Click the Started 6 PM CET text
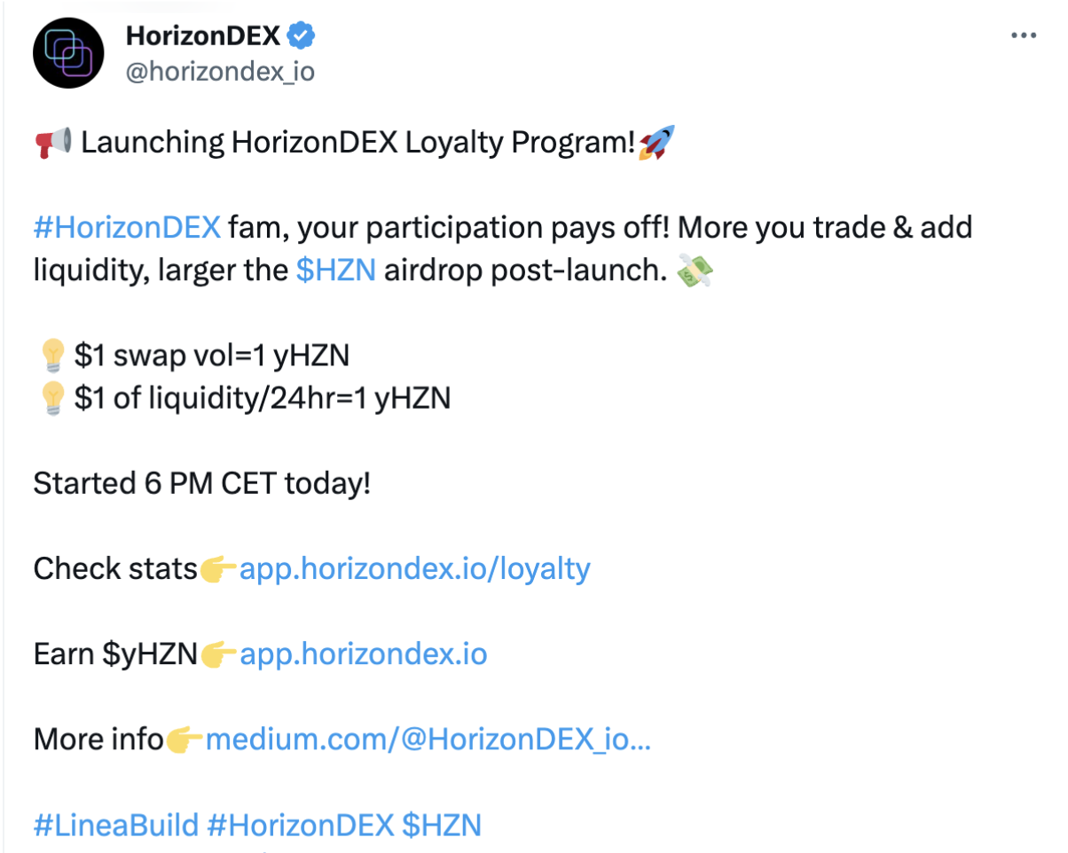The height and width of the screenshot is (853, 1068). [x=201, y=483]
